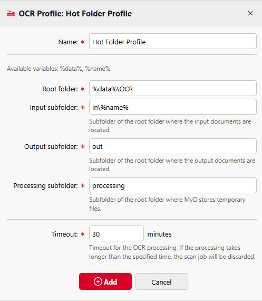Viewport: 262px width, 301px height.
Task: Click the 'Input subfolder:' label
Action: pyautogui.click(x=54, y=108)
